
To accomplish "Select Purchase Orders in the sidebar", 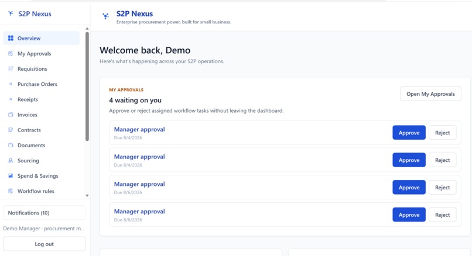I will coord(42,84).
